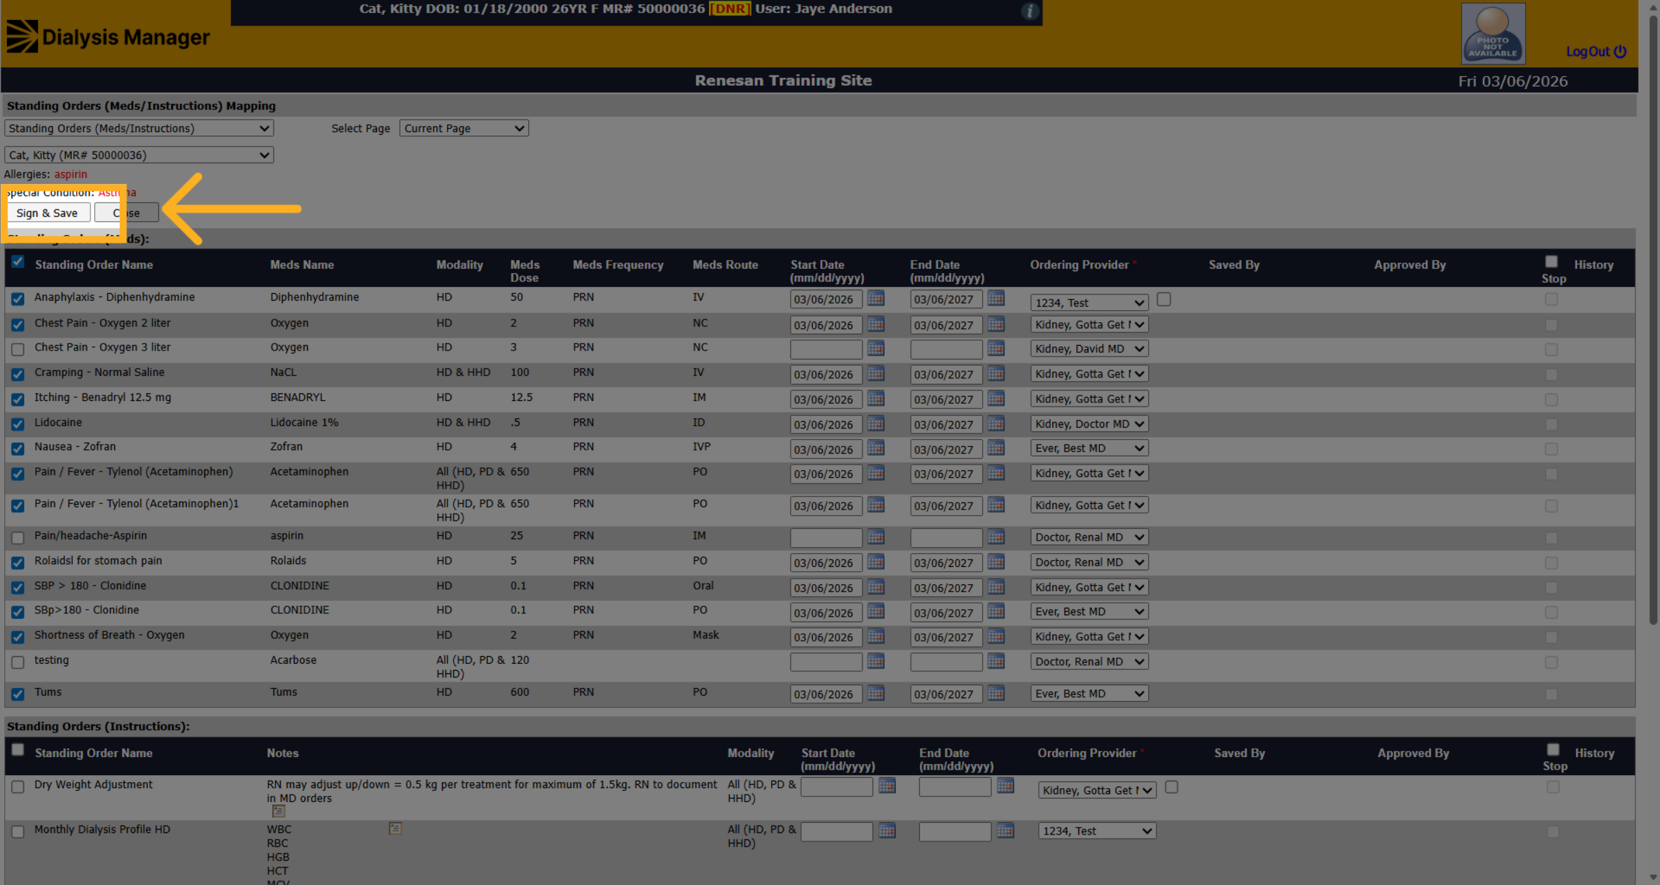Open Start Date calendar for Anaphylaxis - Diphenhydramine

point(876,299)
